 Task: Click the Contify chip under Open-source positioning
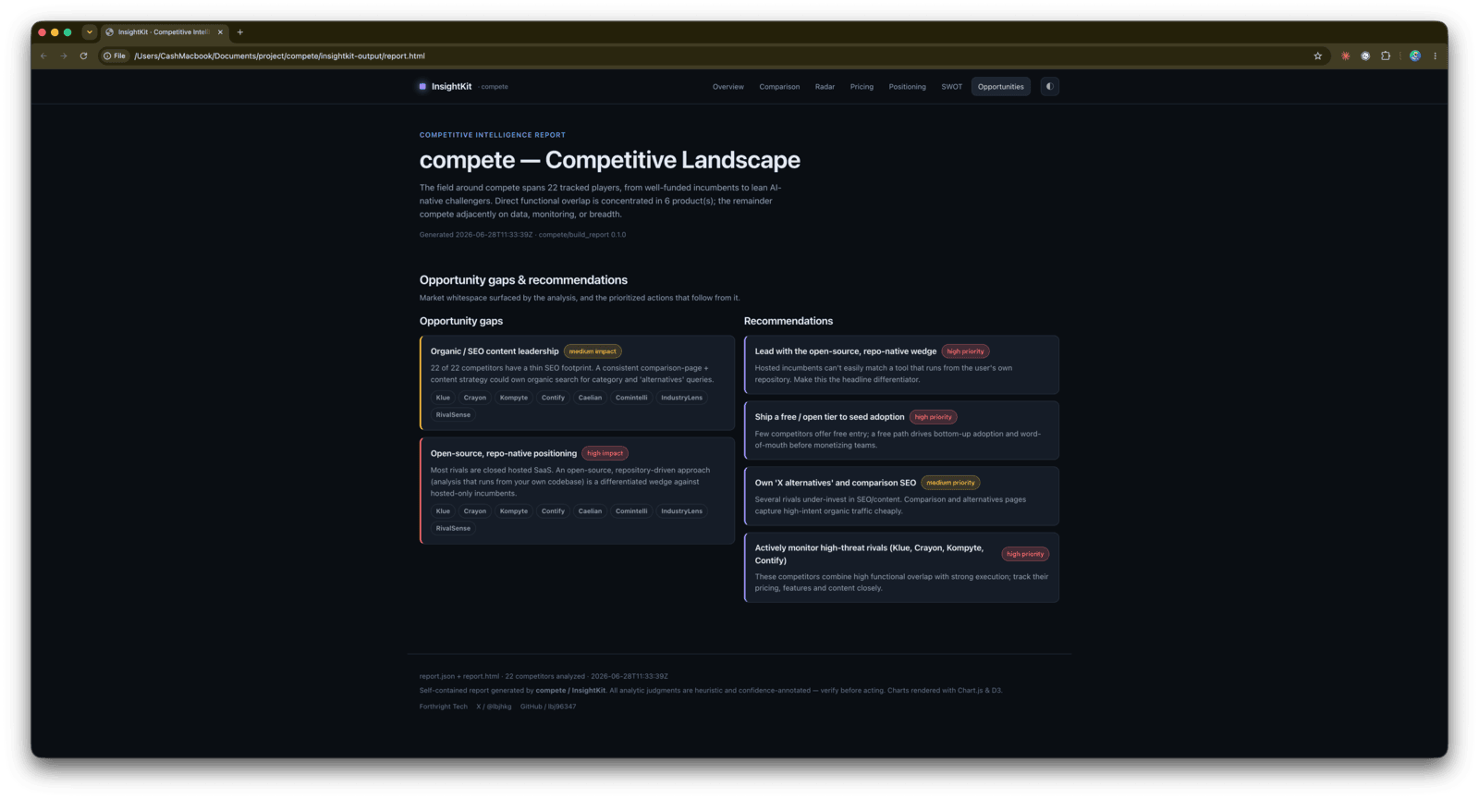click(x=553, y=511)
